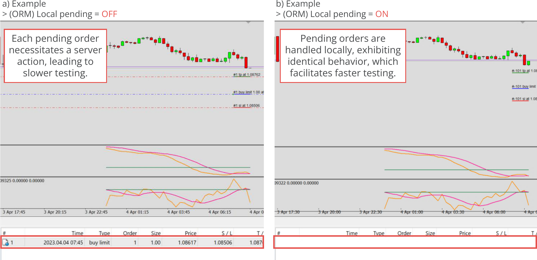Click the '3 Apr 20:00' time axis label

click(329, 212)
